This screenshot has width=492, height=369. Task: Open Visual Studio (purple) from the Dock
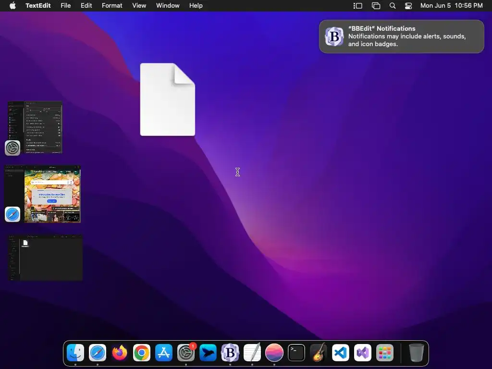coord(363,352)
